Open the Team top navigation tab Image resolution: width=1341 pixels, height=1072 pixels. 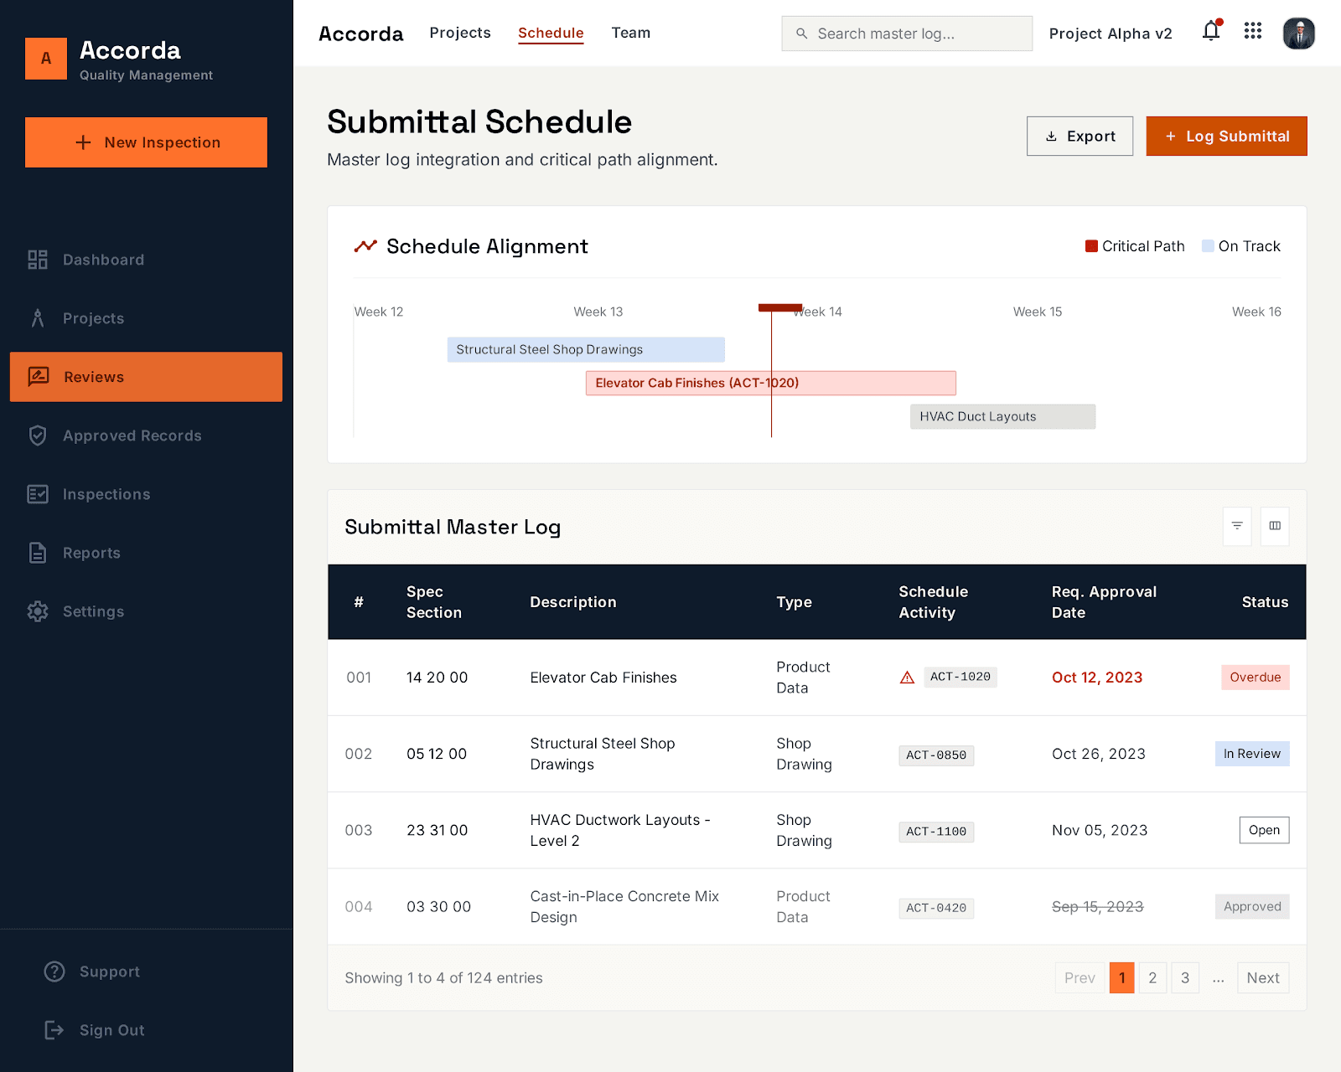pyautogui.click(x=631, y=33)
